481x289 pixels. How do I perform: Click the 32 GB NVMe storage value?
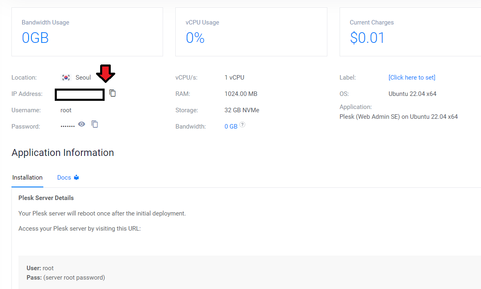pos(242,110)
